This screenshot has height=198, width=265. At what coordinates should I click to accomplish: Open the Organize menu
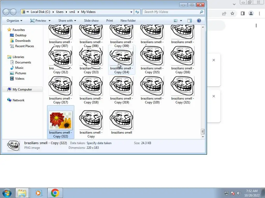click(x=14, y=21)
